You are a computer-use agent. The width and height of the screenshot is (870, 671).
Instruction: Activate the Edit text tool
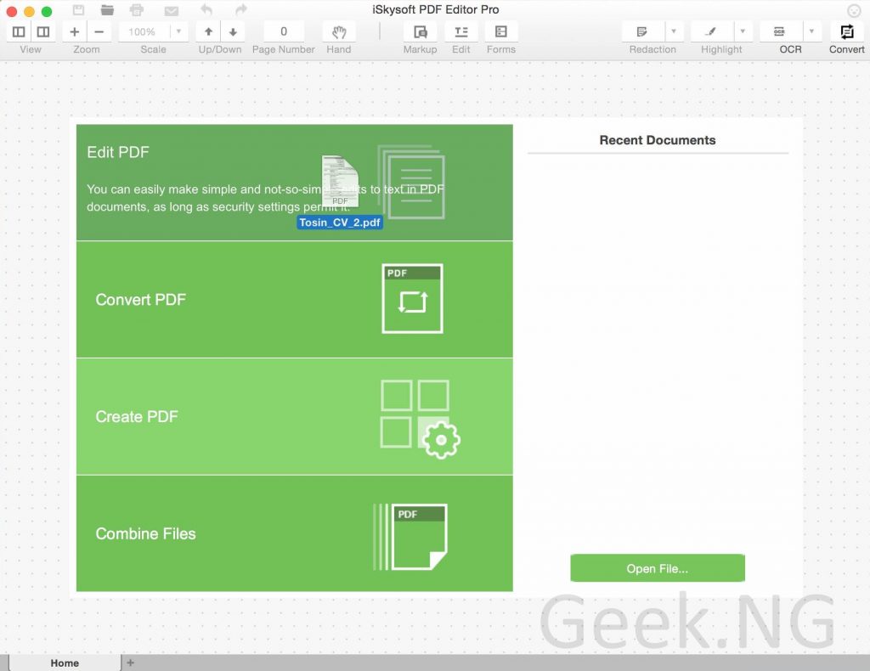(460, 31)
